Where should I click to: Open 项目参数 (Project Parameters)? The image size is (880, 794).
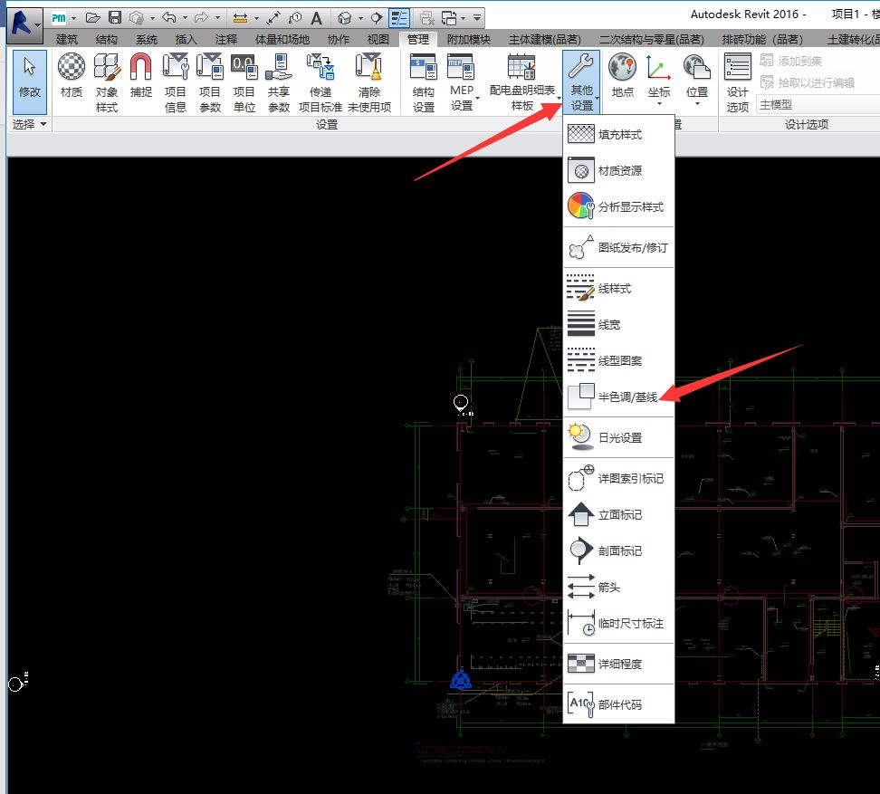tap(210, 81)
